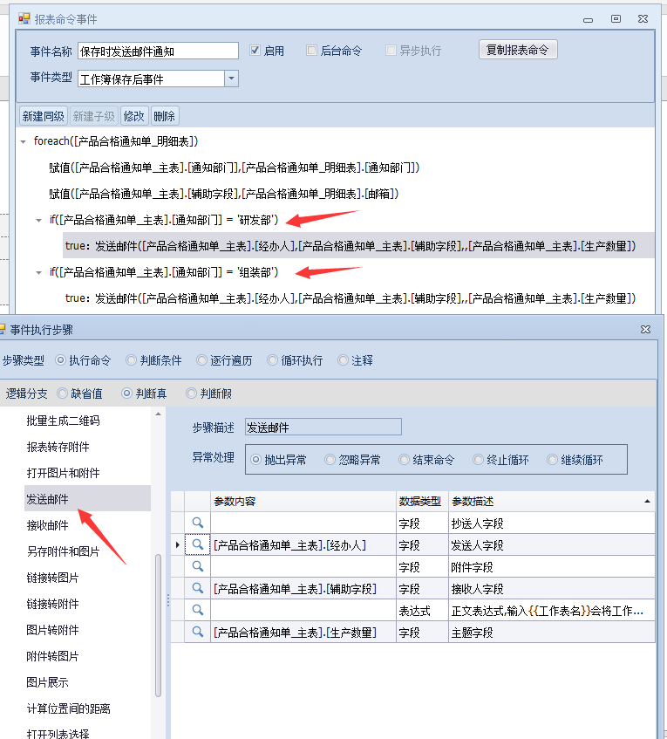Open the 事件类型 dropdown list

click(x=231, y=79)
